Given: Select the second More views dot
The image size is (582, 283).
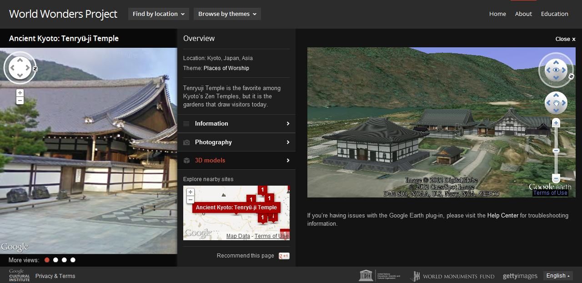Looking at the screenshot, I should (x=55, y=260).
